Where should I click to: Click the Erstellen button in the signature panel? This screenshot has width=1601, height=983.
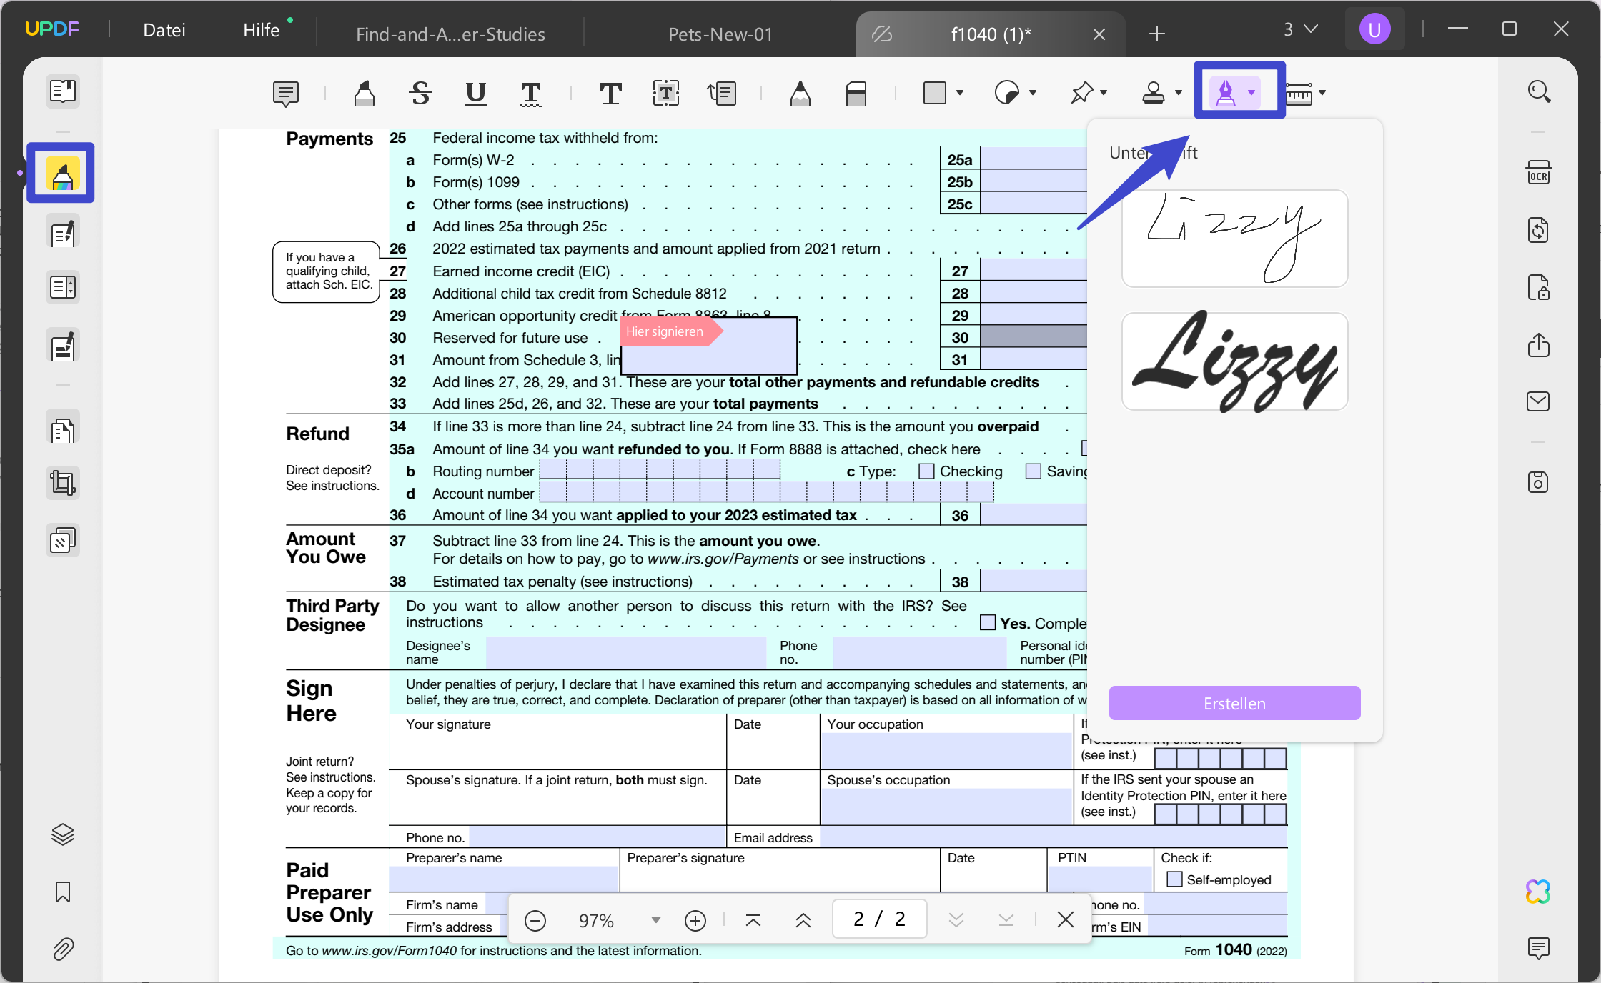pos(1234,703)
